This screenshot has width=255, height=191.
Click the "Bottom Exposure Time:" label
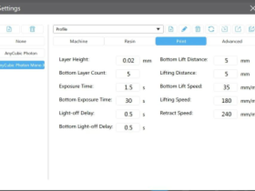[x=85, y=99]
